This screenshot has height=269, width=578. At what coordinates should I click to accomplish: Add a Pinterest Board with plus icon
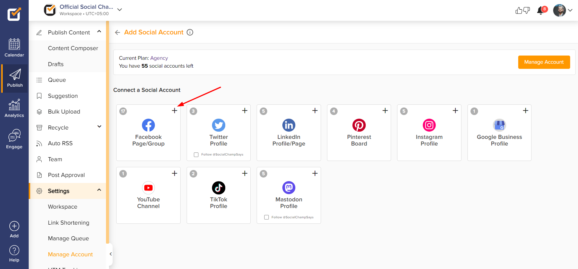coord(385,110)
